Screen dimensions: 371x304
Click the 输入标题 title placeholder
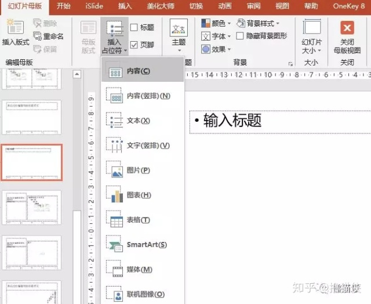(x=280, y=122)
